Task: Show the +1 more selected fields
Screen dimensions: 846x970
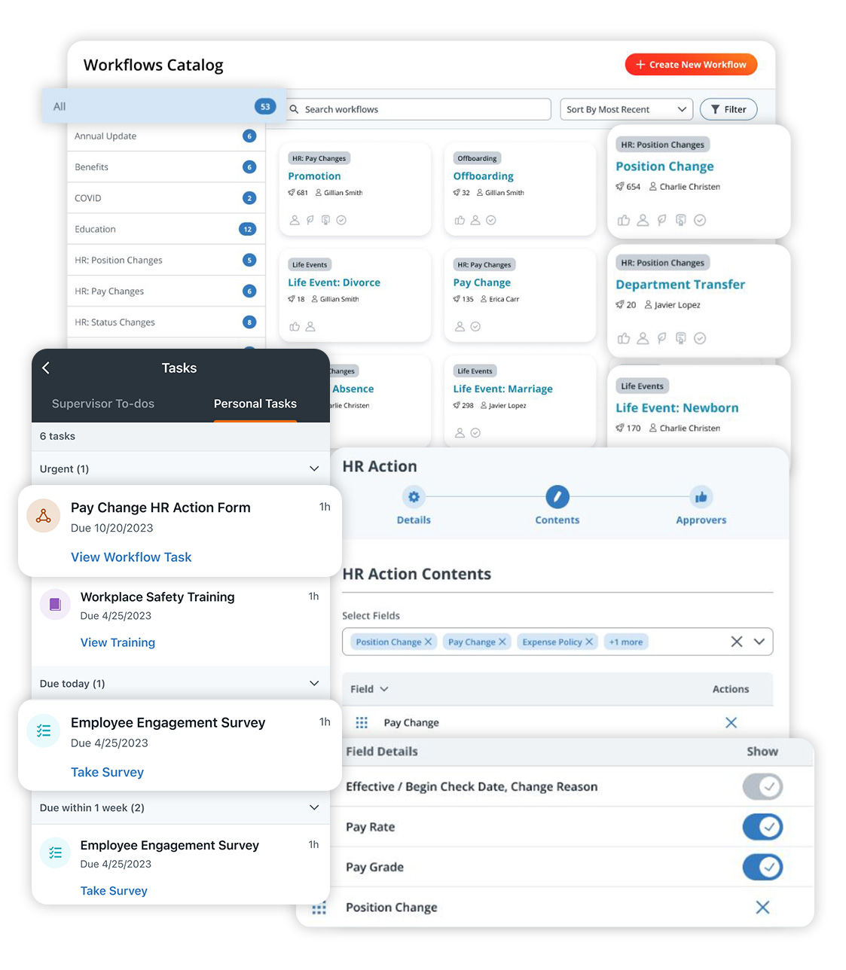Action: (x=626, y=642)
